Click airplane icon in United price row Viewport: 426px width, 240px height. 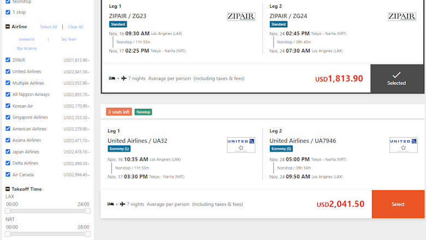[x=122, y=204]
